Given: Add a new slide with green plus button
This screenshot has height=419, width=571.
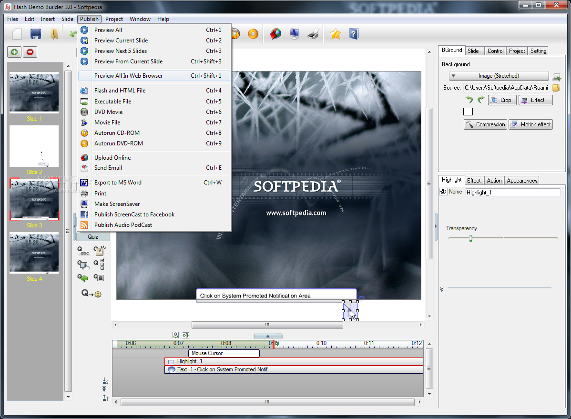Looking at the screenshot, I should tap(14, 52).
